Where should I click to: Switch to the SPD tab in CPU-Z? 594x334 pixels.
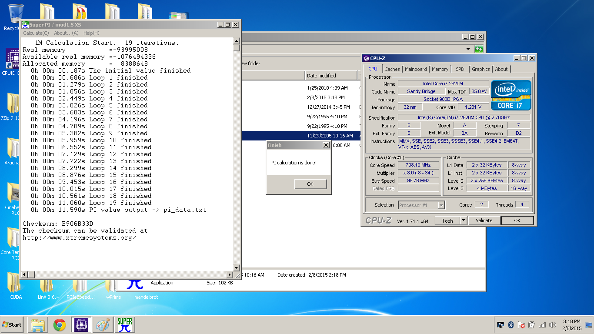pos(460,69)
